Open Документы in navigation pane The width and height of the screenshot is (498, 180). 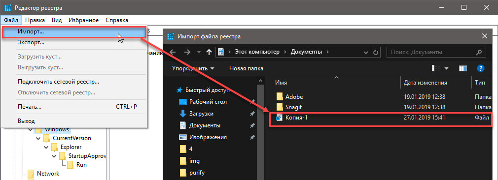pyautogui.click(x=205, y=125)
